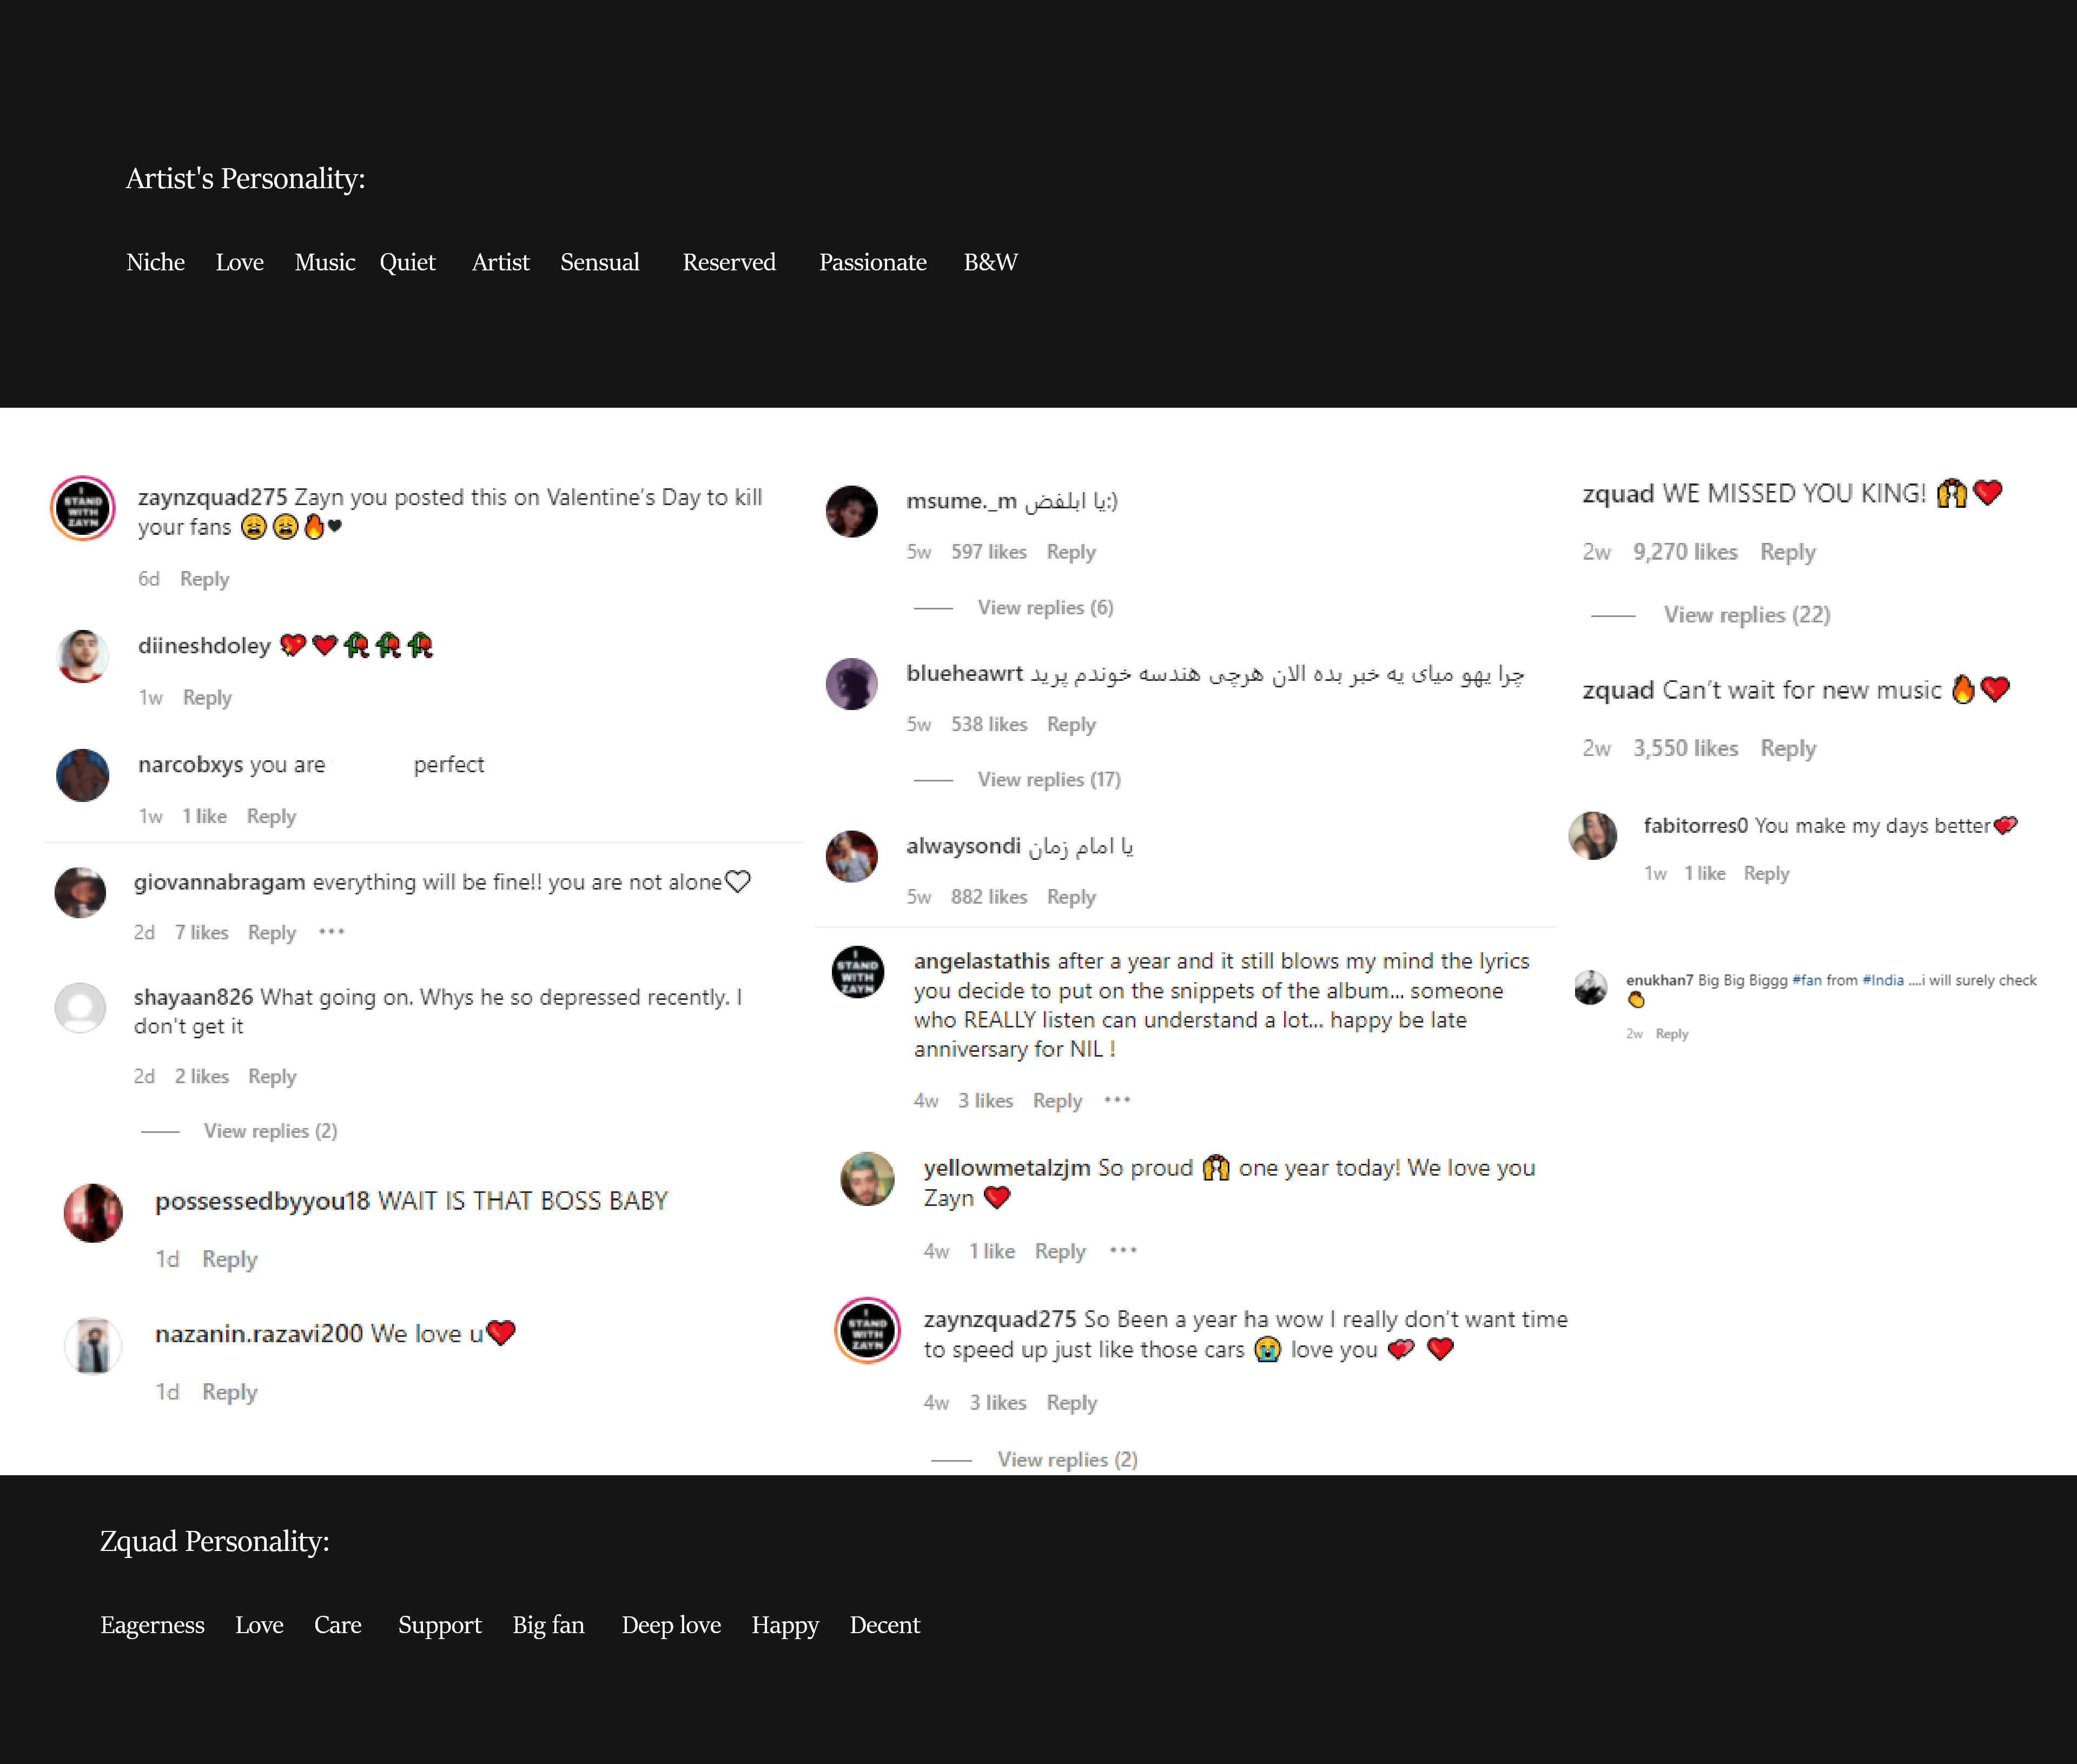
Task: Click the 9,270 likes count
Action: pyautogui.click(x=1685, y=552)
